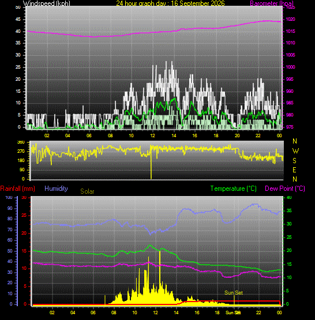
Task: Click the Barometer (hpa) axis label
Action: click(272, 3)
